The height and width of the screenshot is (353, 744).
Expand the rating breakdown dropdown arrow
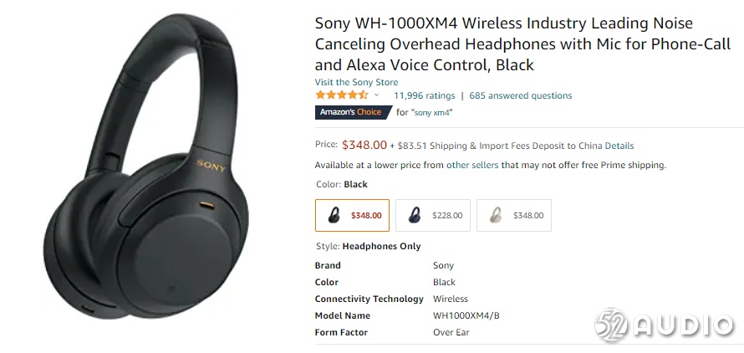[x=377, y=95]
